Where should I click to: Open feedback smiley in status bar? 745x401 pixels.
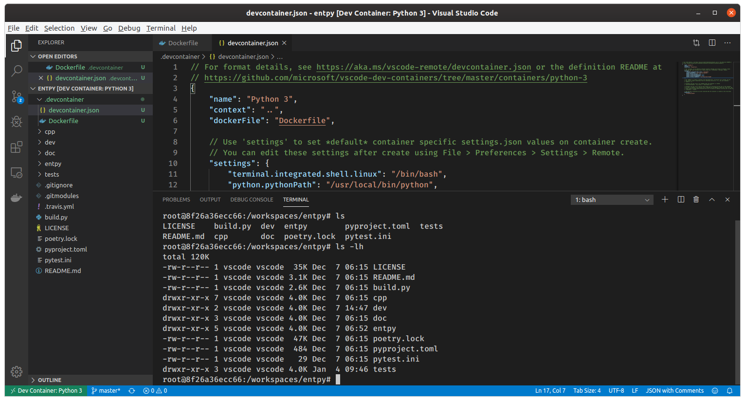click(715, 391)
